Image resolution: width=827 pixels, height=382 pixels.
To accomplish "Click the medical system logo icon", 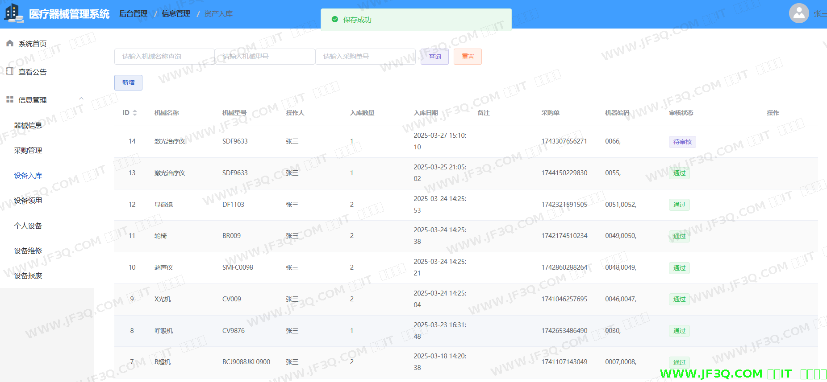I will pyautogui.click(x=13, y=13).
